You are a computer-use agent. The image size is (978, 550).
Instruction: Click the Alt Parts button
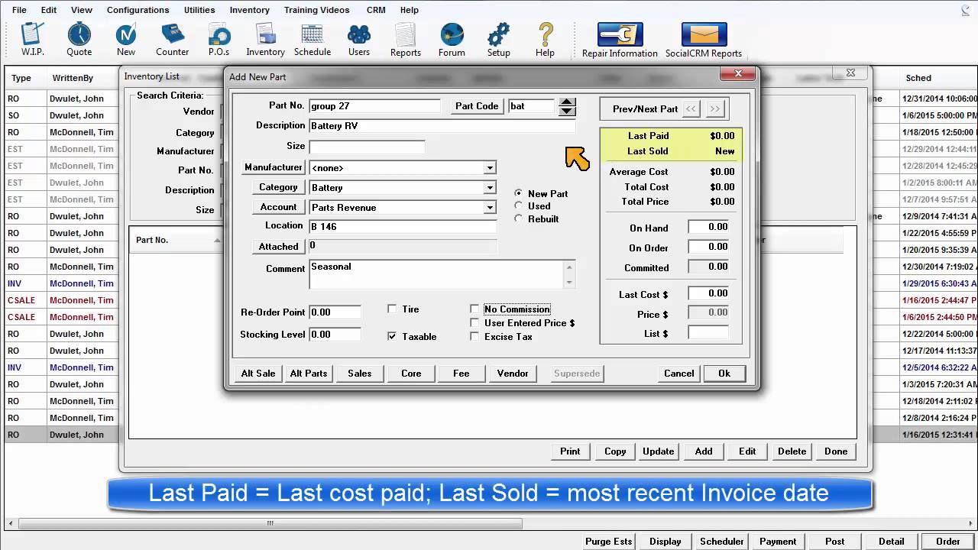309,374
